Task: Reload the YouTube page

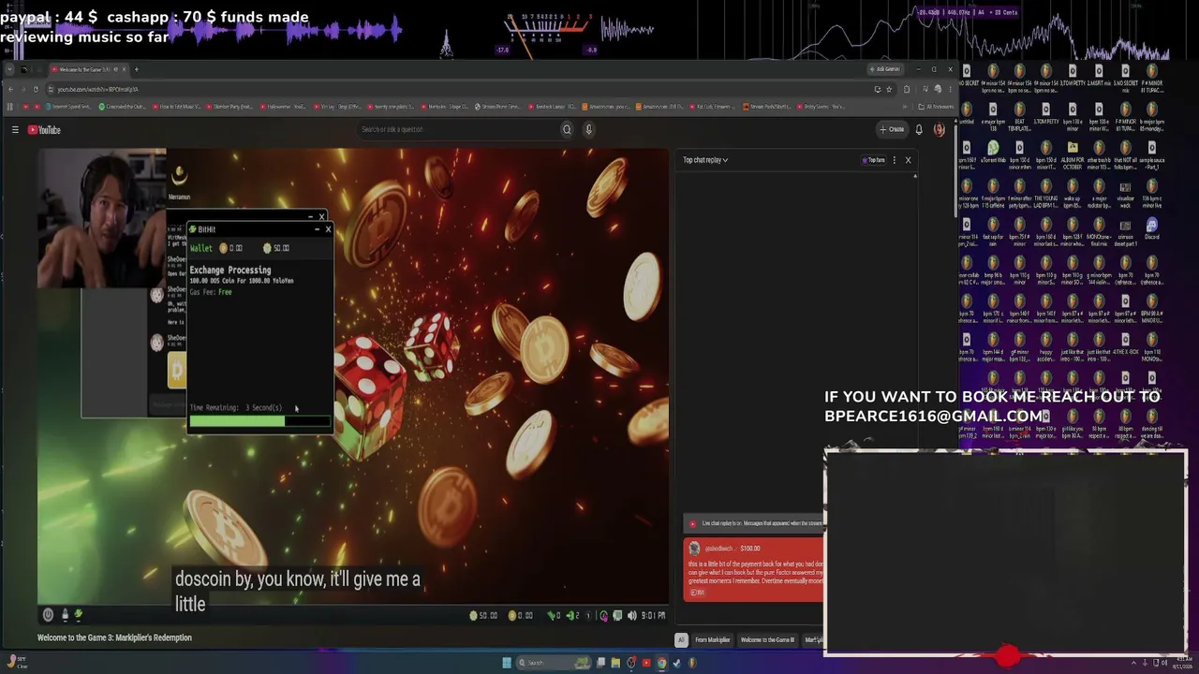Action: coord(36,89)
